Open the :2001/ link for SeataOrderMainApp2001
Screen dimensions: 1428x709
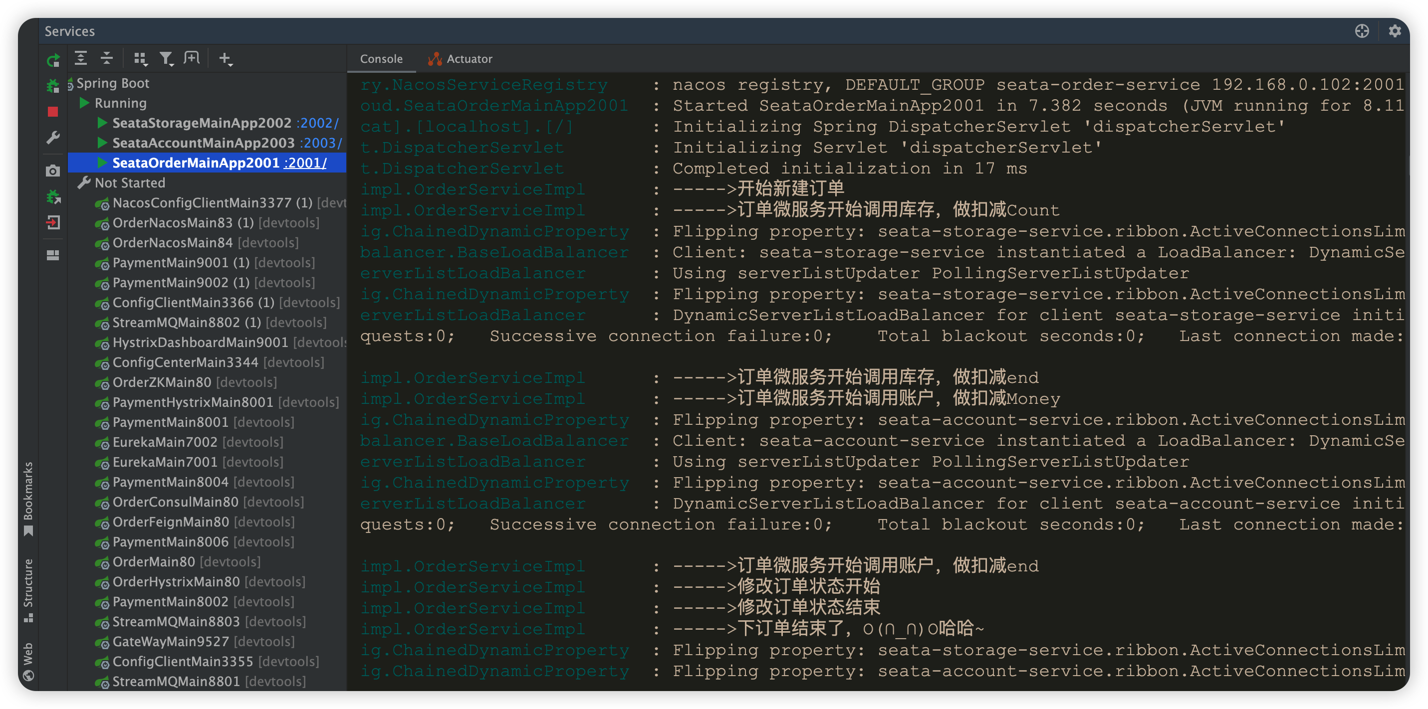305,163
